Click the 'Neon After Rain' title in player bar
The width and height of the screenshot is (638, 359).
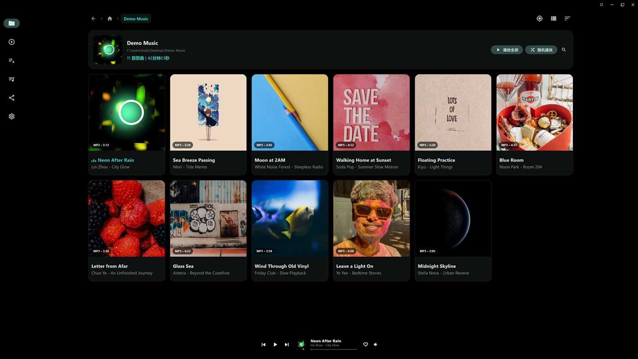[326, 341]
